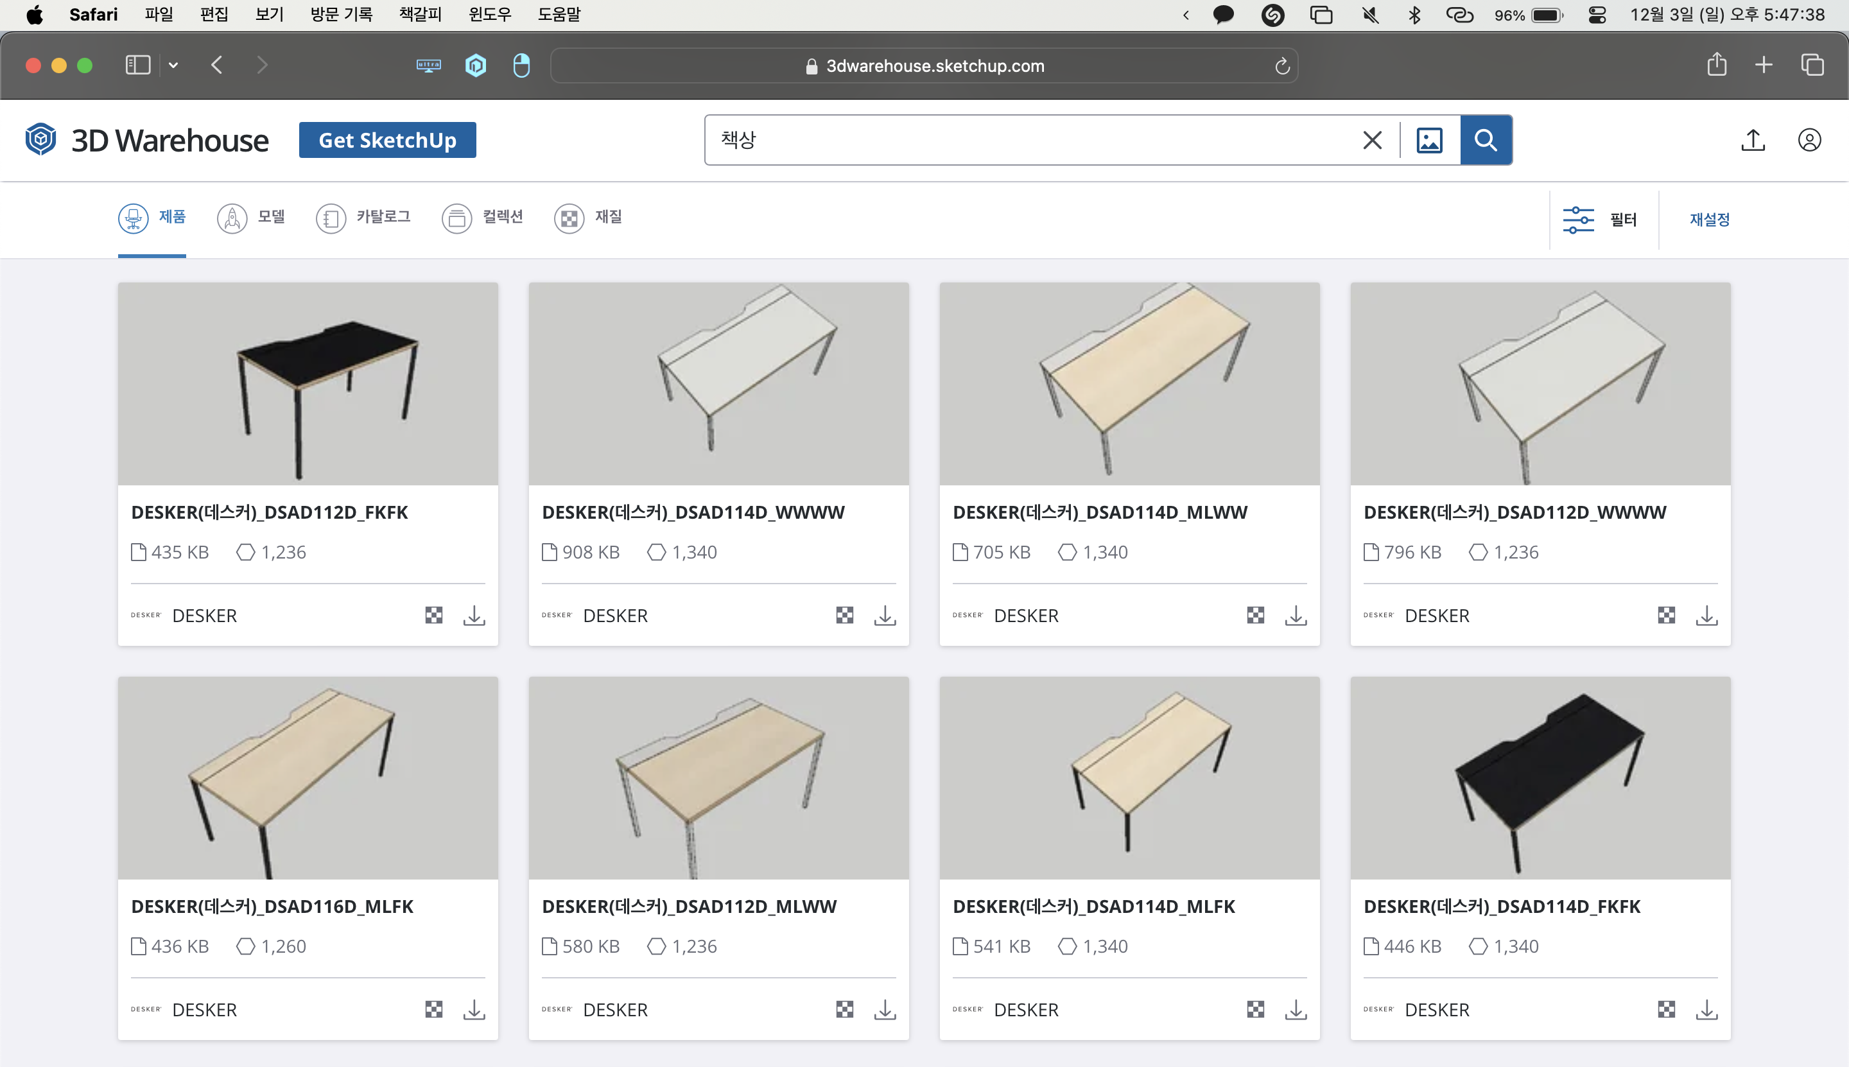View materials of DSAD114D_MLWW card
1849x1067 pixels.
1255,616
